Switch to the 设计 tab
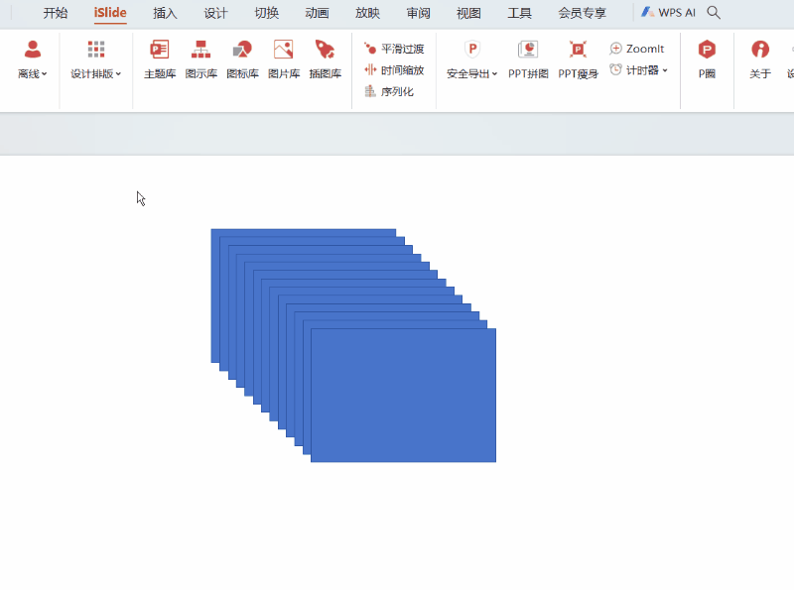This screenshot has width=794, height=590. (215, 13)
